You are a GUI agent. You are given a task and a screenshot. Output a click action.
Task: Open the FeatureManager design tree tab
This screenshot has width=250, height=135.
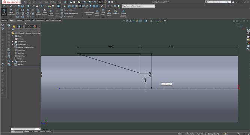point(14,26)
